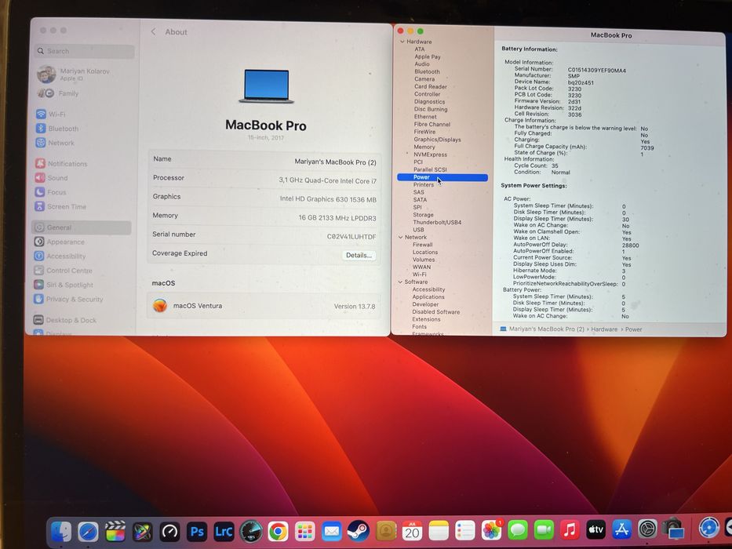Open Photoshop from the Dock
This screenshot has width=732, height=549.
[197, 531]
